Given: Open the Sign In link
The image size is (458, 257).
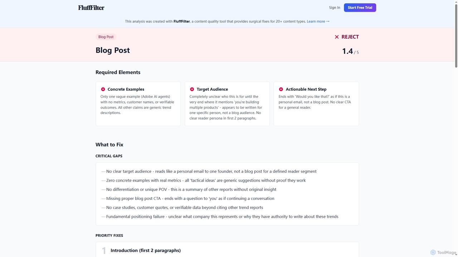Looking at the screenshot, I should tap(335, 7).
